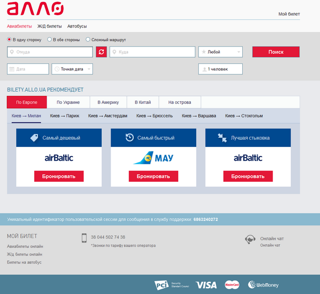Select the На острова tab
320x294 pixels.
click(x=180, y=102)
